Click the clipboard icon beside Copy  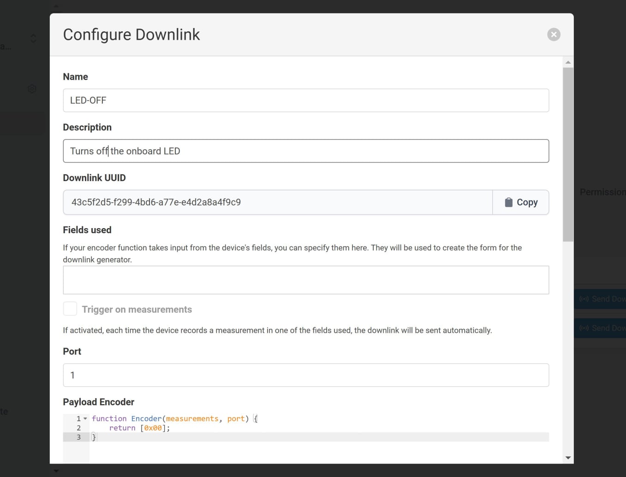(x=508, y=202)
